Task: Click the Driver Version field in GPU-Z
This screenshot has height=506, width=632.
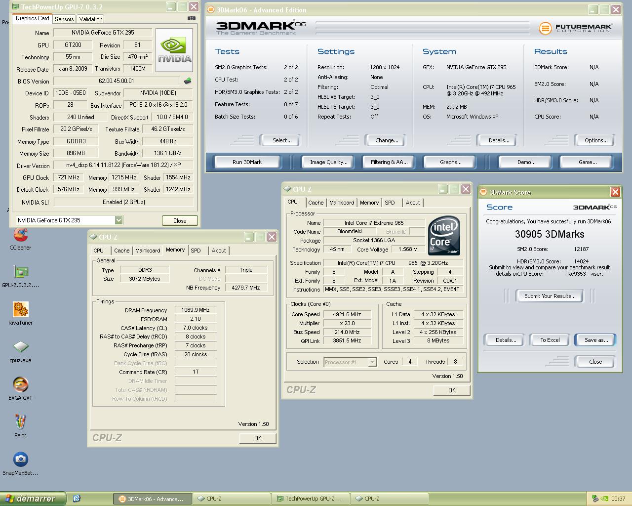Action: click(123, 165)
